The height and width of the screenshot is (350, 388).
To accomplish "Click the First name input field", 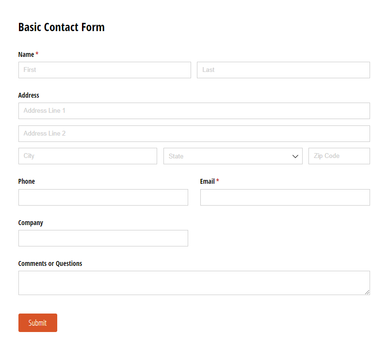I will click(x=104, y=70).
